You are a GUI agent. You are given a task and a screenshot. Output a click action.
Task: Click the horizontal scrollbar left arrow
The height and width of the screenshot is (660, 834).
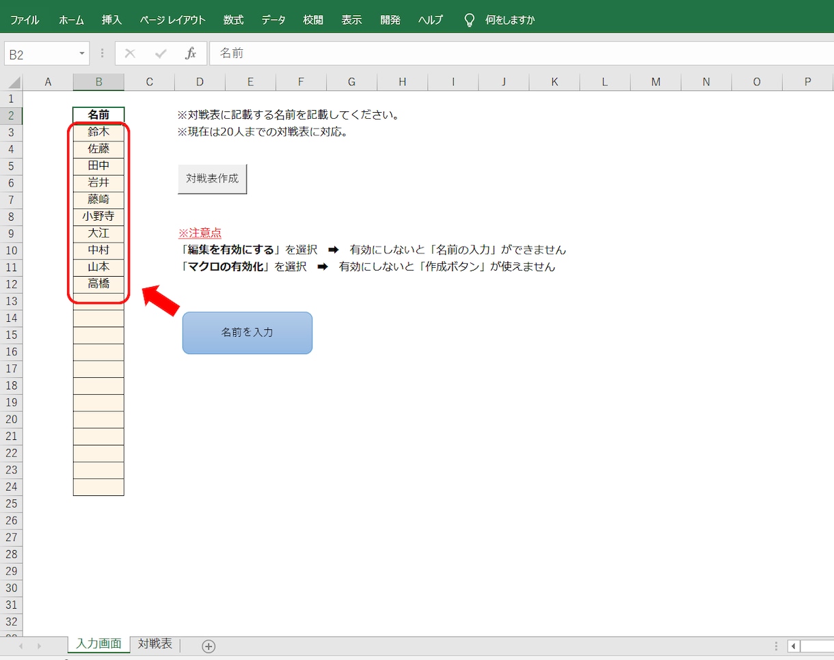(x=794, y=646)
